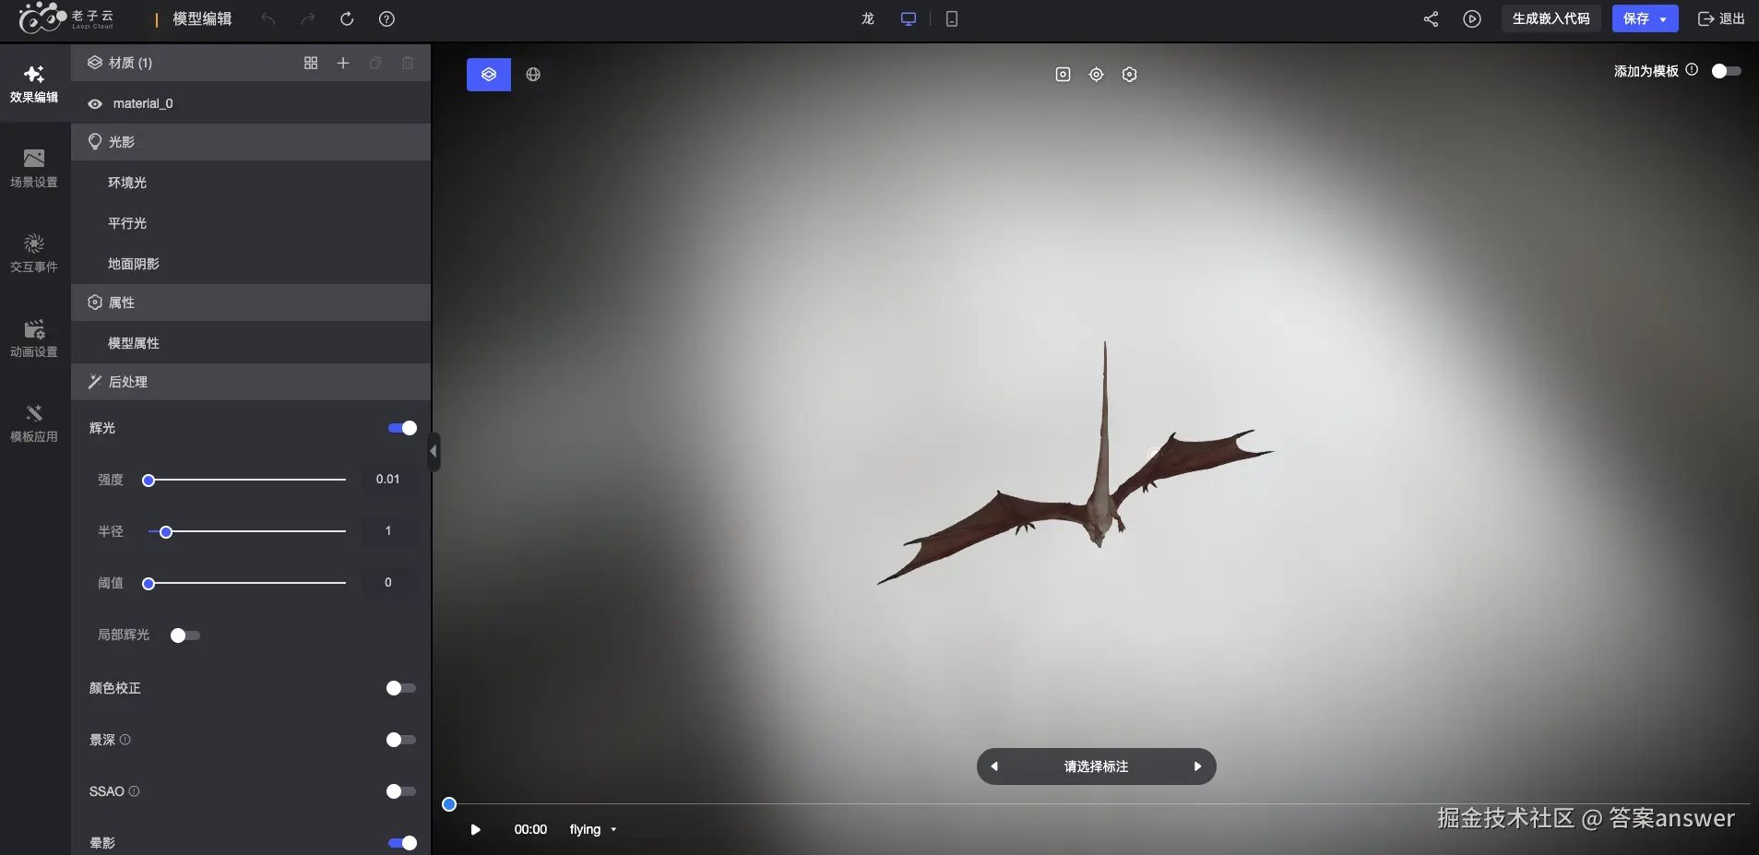Click the refresh reset icon
This screenshot has height=855, width=1759.
point(347,18)
